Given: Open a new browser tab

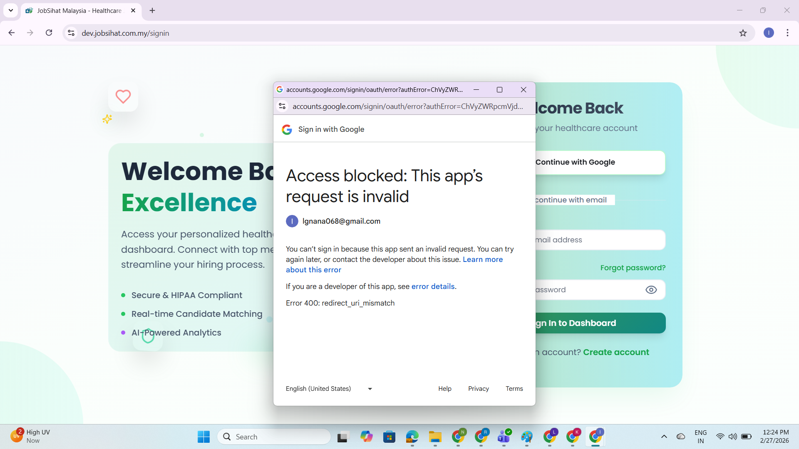Looking at the screenshot, I should tap(152, 10).
